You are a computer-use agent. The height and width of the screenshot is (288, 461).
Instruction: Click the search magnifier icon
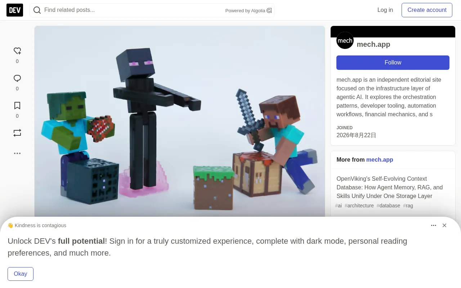click(x=37, y=10)
